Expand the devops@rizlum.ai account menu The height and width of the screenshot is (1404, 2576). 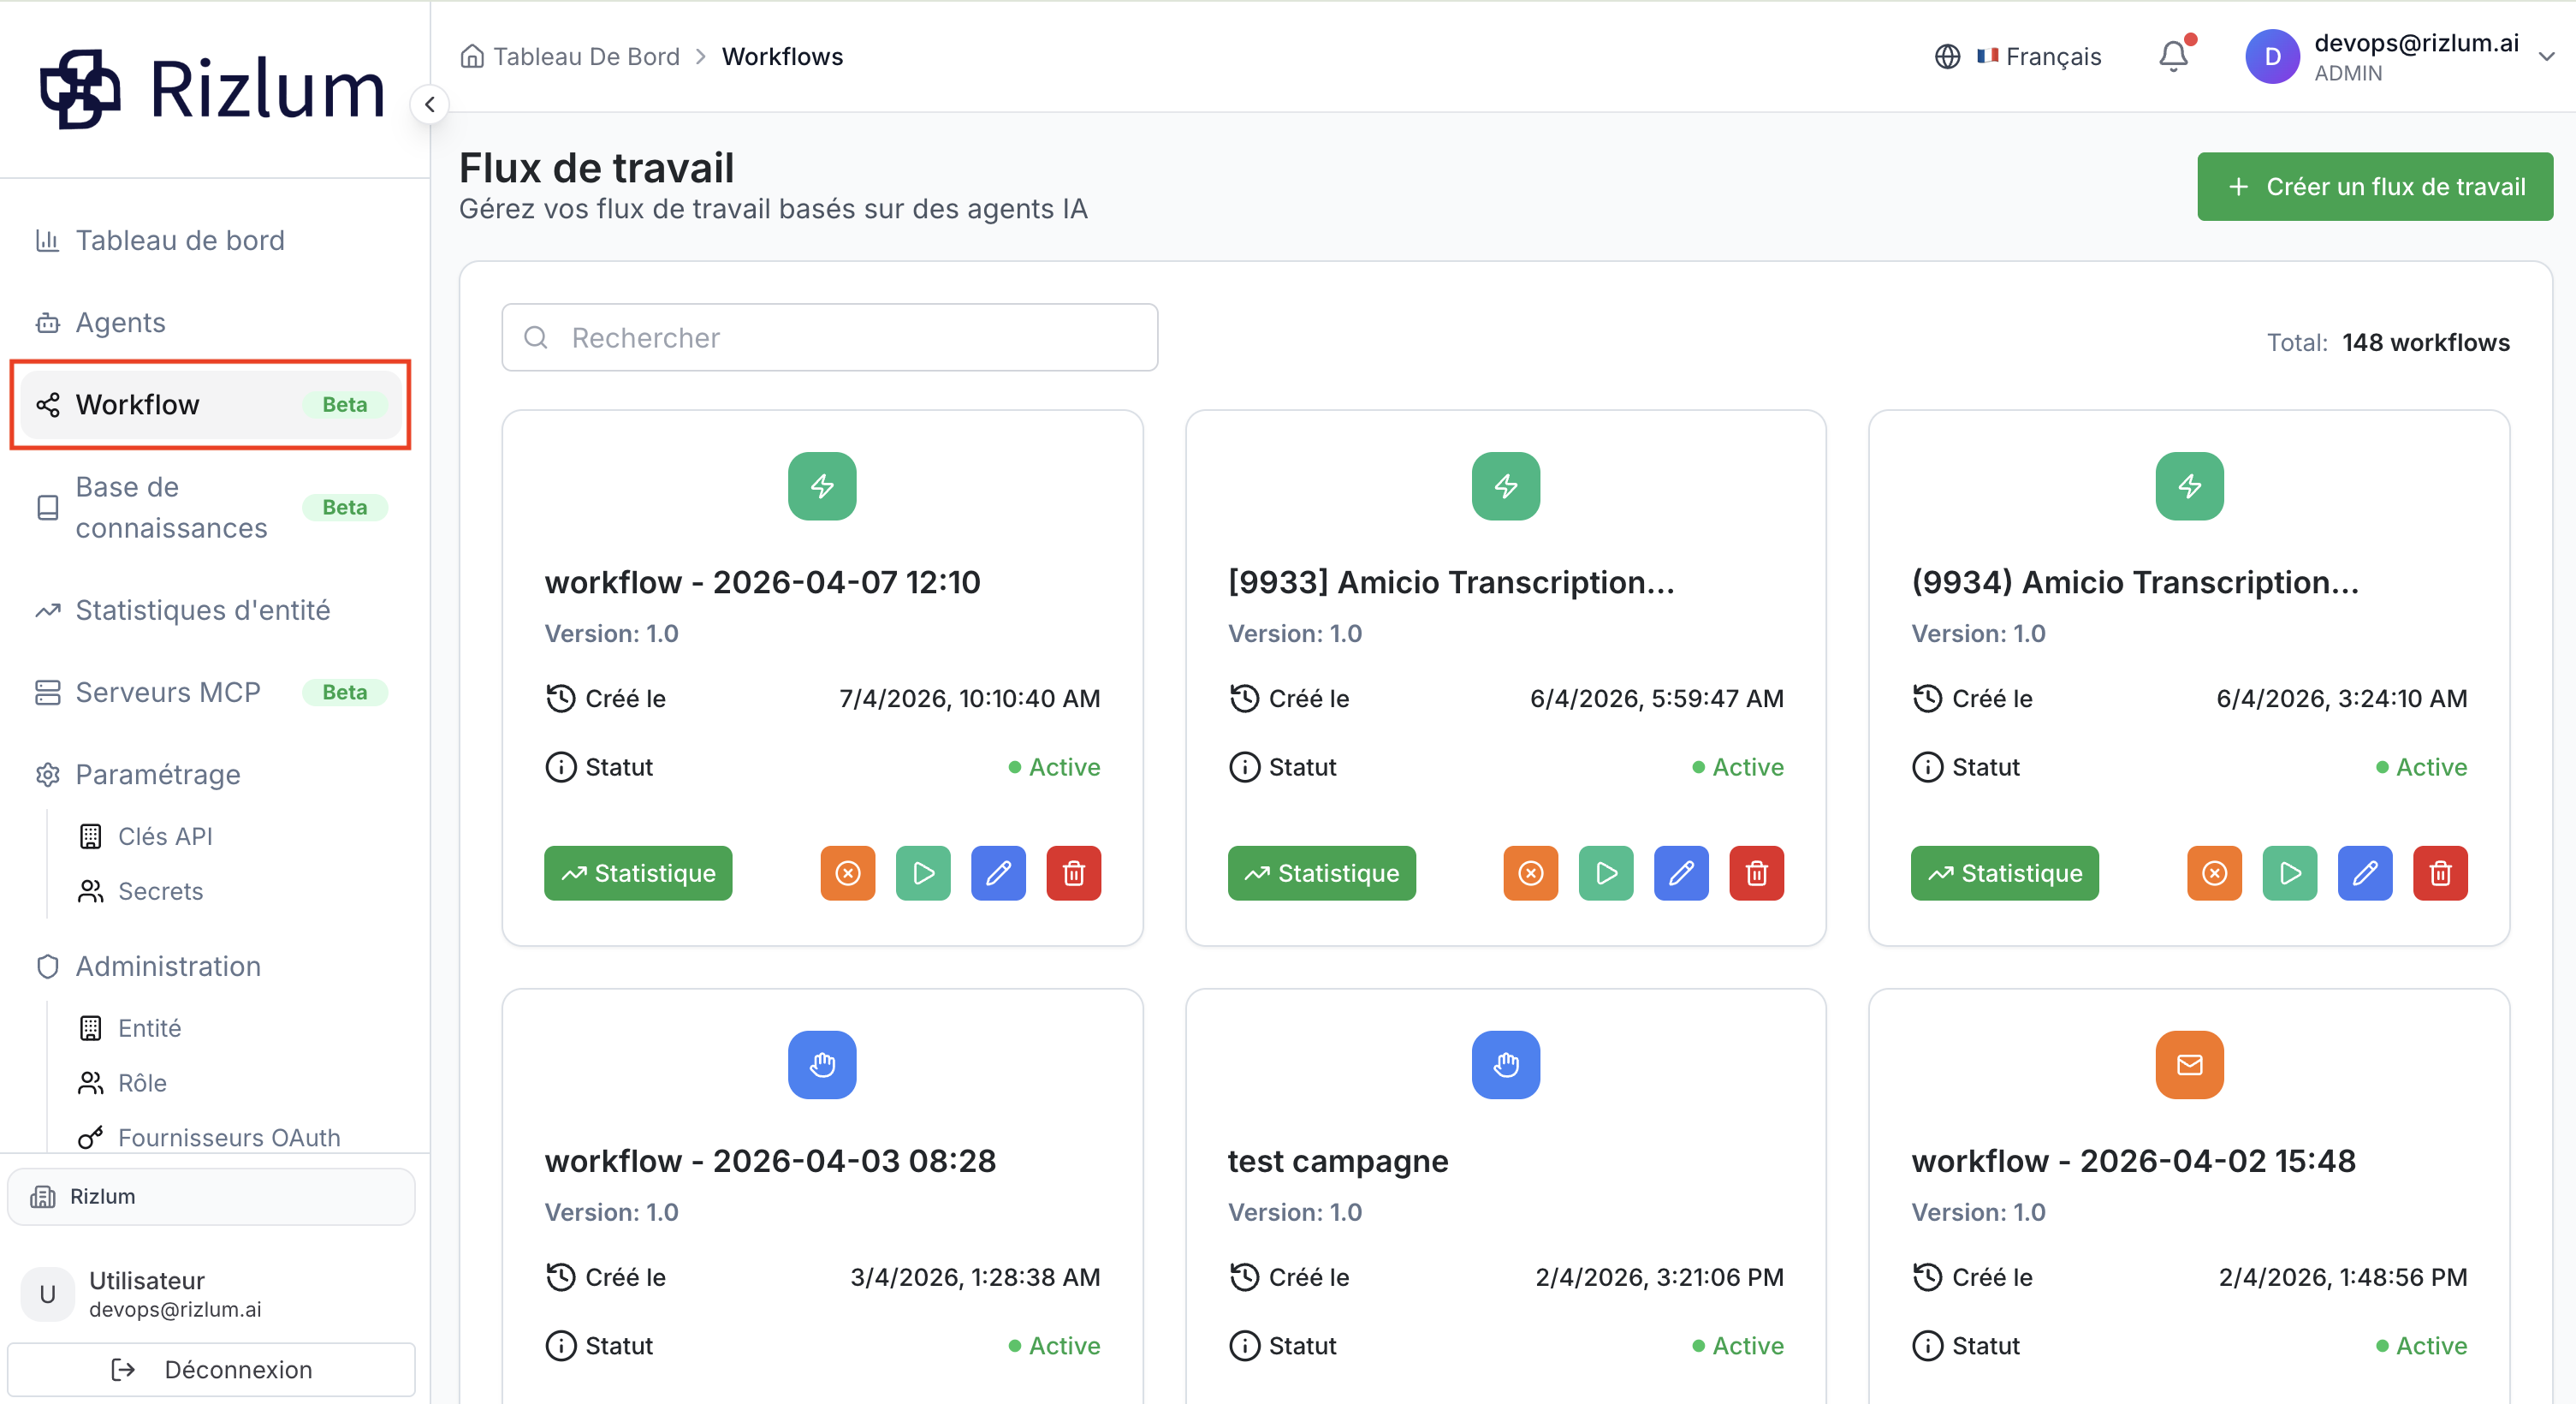coord(2546,57)
